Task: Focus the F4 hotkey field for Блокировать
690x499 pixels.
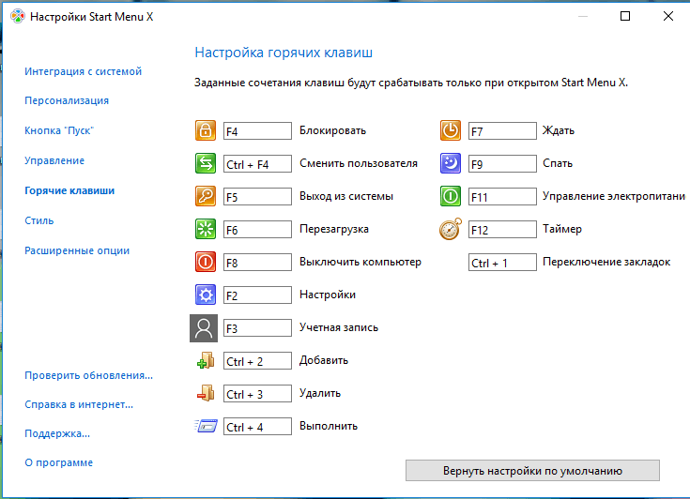Action: point(257,131)
